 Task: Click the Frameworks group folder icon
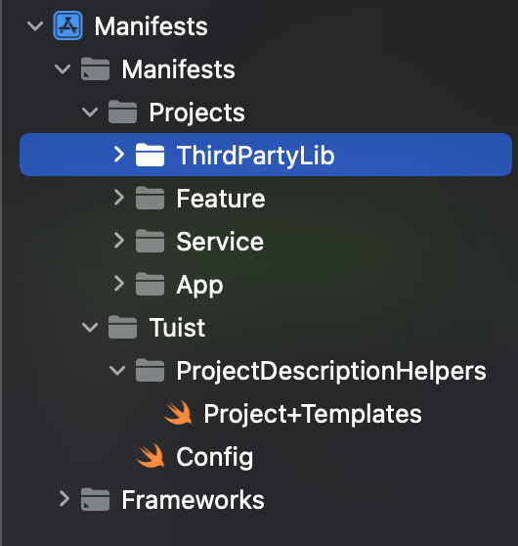point(95,499)
